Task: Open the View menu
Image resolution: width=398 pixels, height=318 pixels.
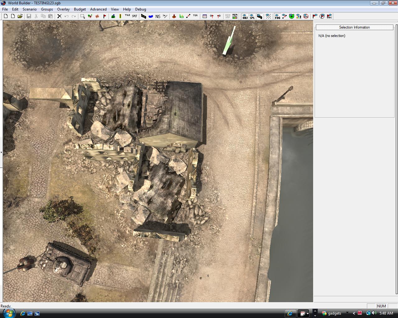Action: click(115, 9)
